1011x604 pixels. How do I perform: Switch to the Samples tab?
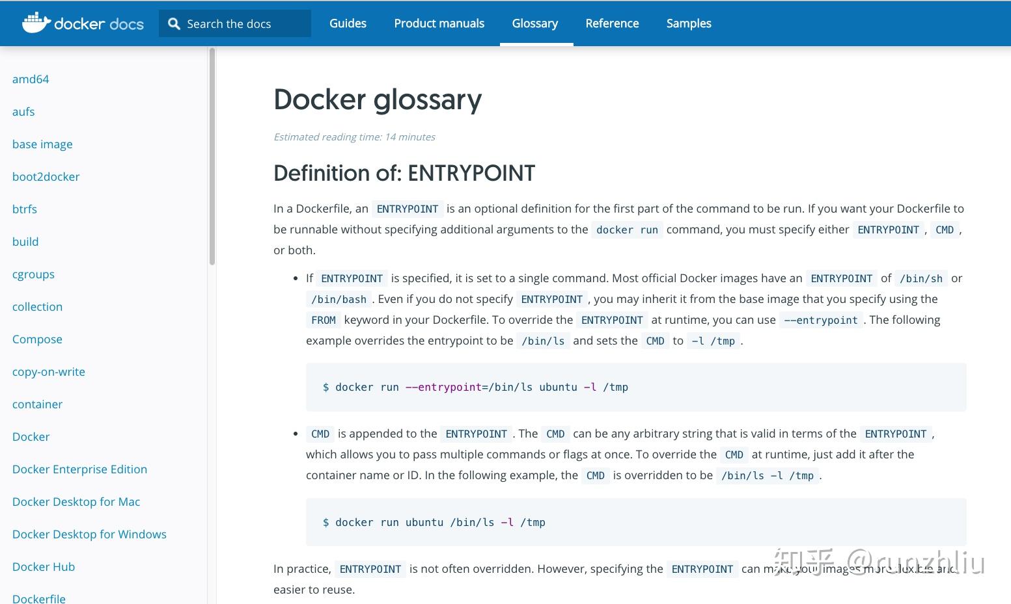point(688,23)
